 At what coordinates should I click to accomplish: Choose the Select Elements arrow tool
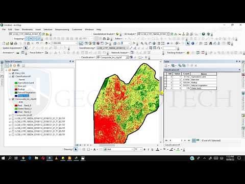click(x=188, y=43)
